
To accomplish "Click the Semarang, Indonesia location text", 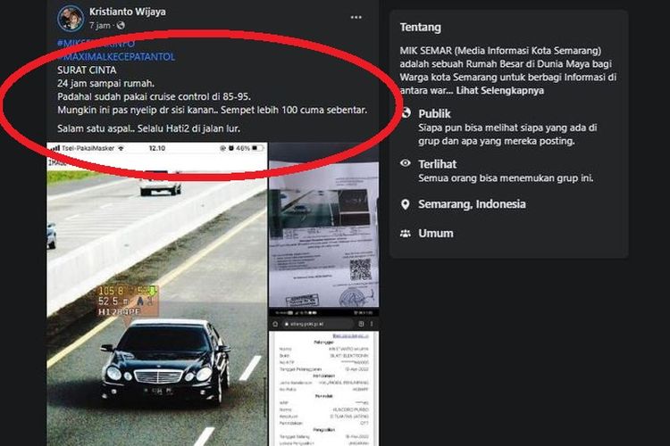I will 472,204.
